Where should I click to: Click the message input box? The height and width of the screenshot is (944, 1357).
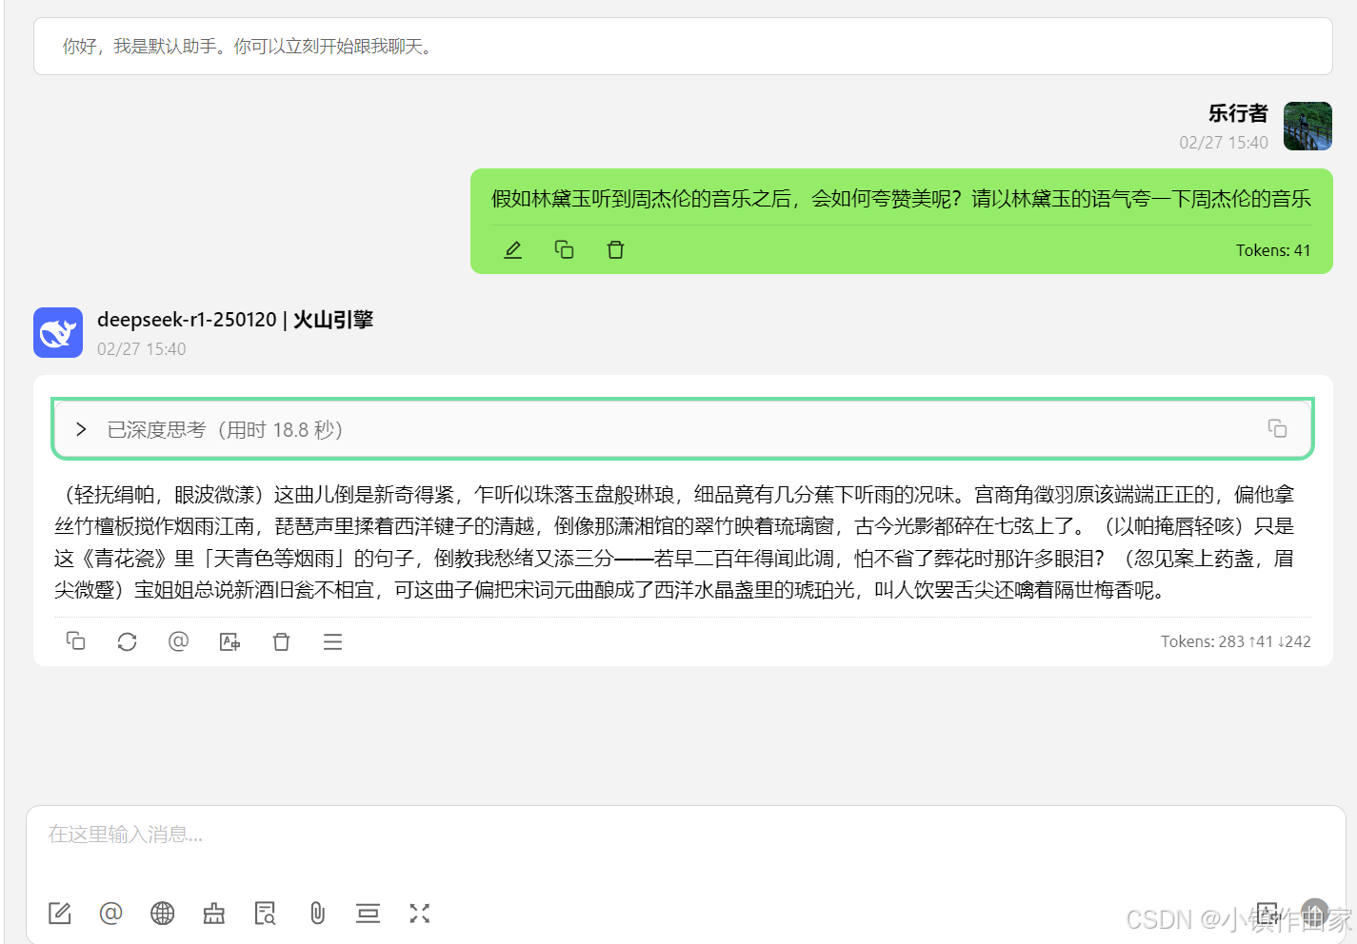686,836
